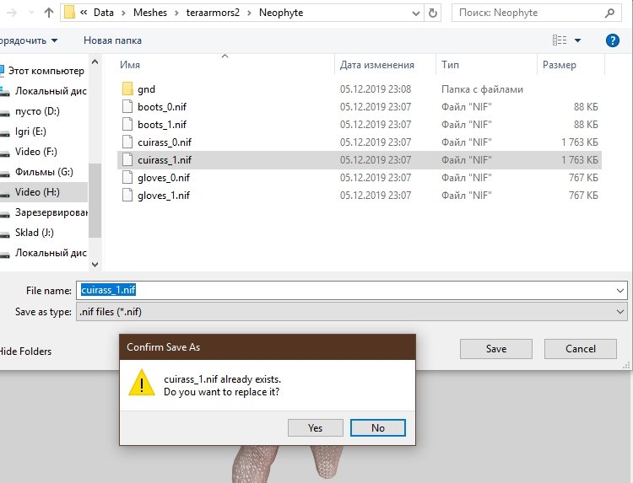Image resolution: width=633 pixels, height=483 pixels.
Task: Click the view layout icon
Action: point(560,40)
